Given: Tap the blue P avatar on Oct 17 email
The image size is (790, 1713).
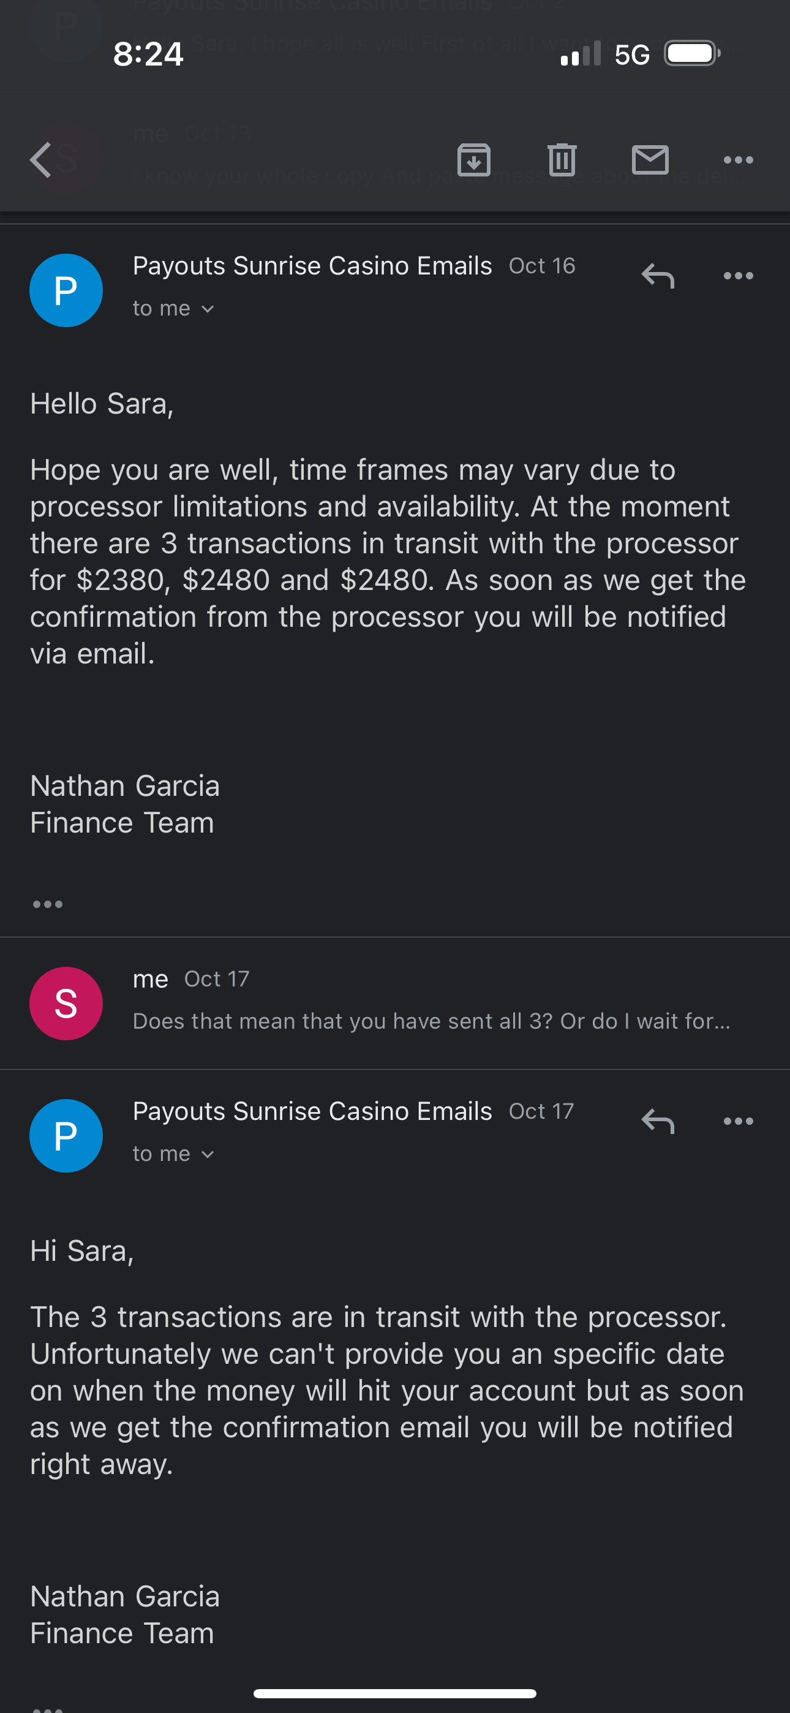Looking at the screenshot, I should point(66,1136).
